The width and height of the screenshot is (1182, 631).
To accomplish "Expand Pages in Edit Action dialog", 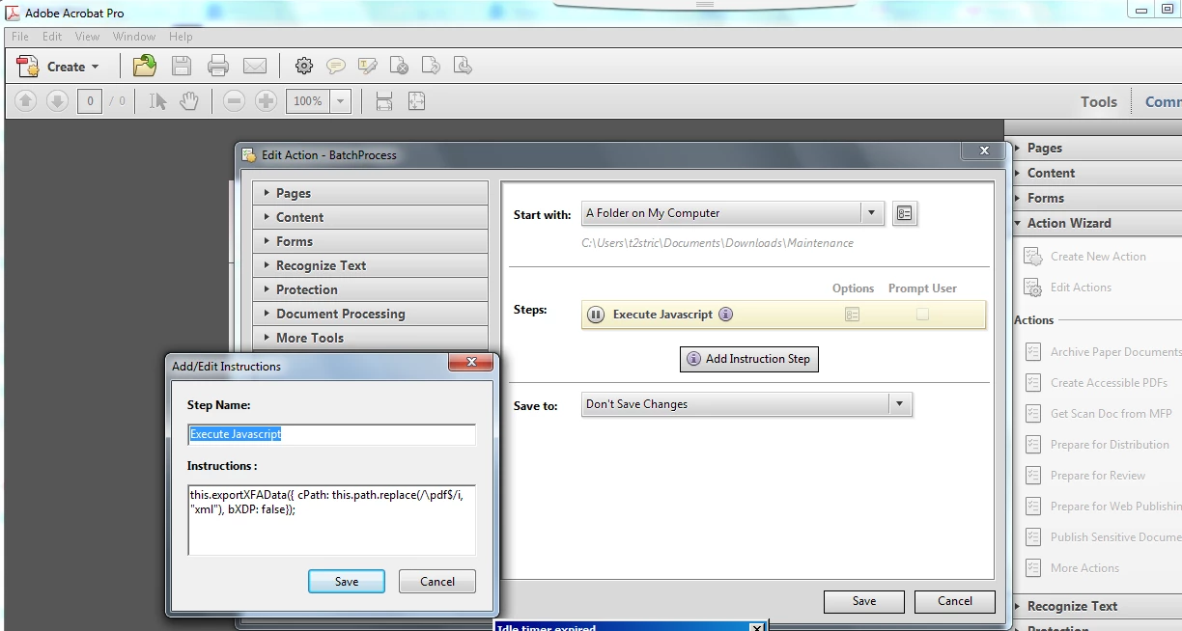I will click(371, 193).
